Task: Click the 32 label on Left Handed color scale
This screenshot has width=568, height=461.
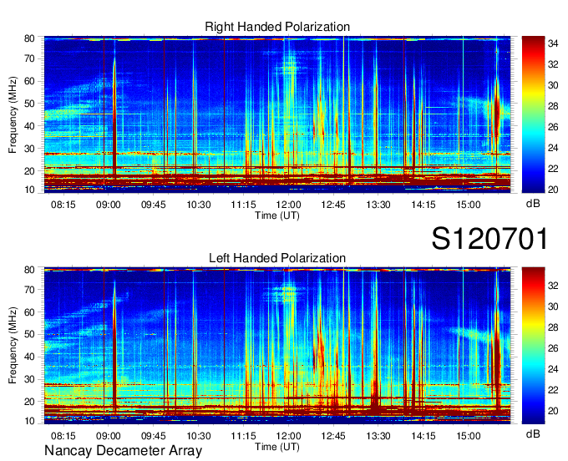Action: [x=553, y=286]
